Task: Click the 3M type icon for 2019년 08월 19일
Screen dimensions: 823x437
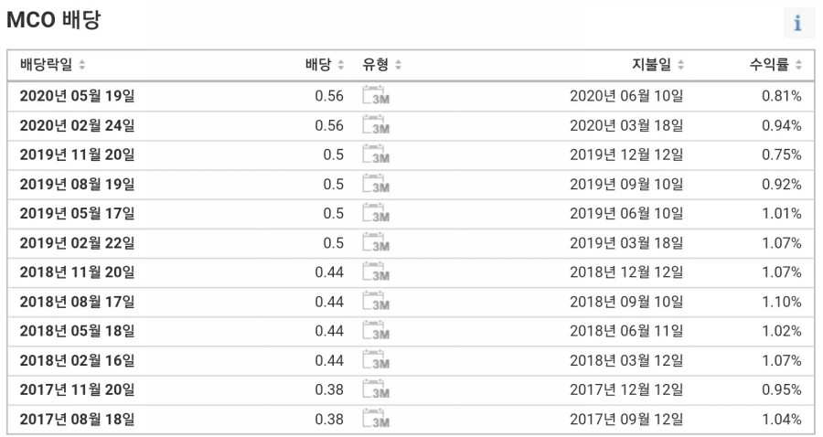Action: [376, 184]
